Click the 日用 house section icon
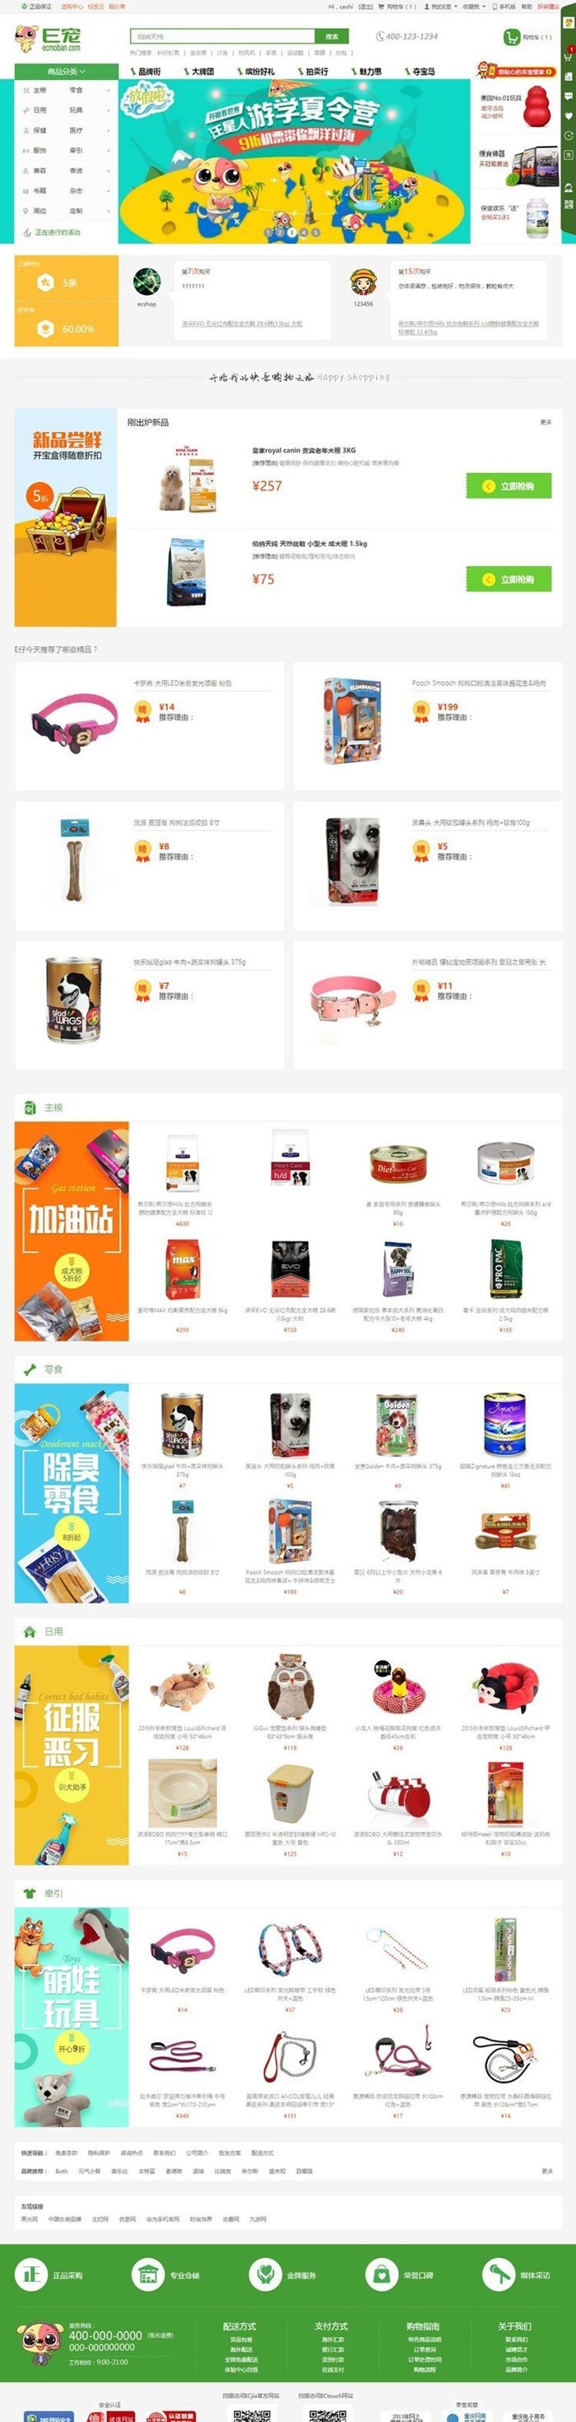This screenshot has height=2422, width=576. click(29, 1631)
